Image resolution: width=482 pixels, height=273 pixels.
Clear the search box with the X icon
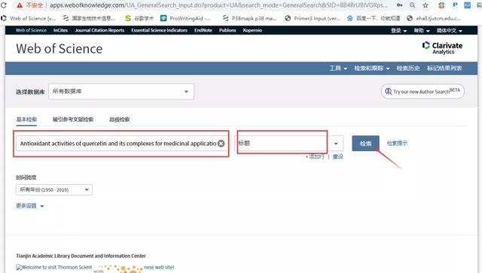[x=221, y=144]
